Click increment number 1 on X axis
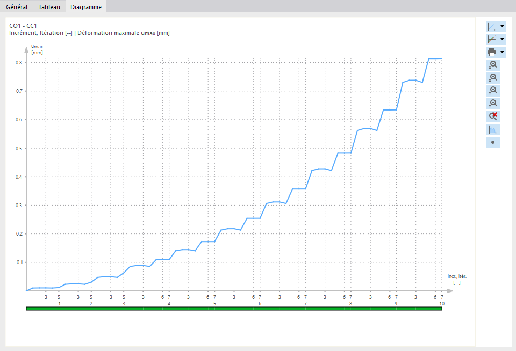This screenshot has width=516, height=351. pyautogui.click(x=59, y=303)
